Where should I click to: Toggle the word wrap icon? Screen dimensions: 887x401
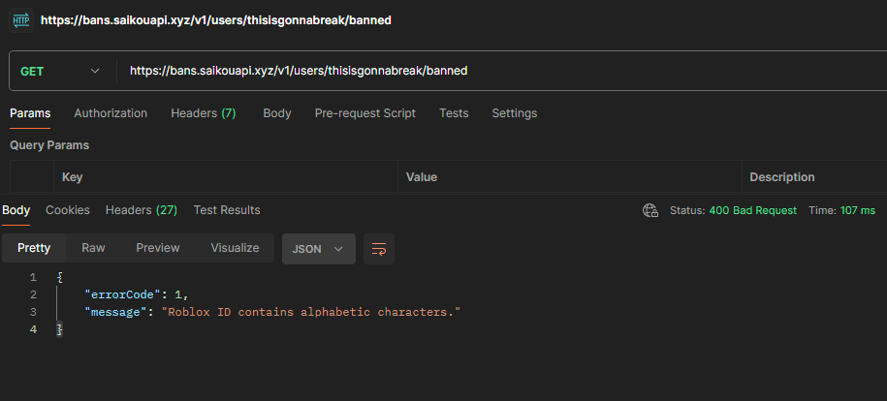coord(378,249)
